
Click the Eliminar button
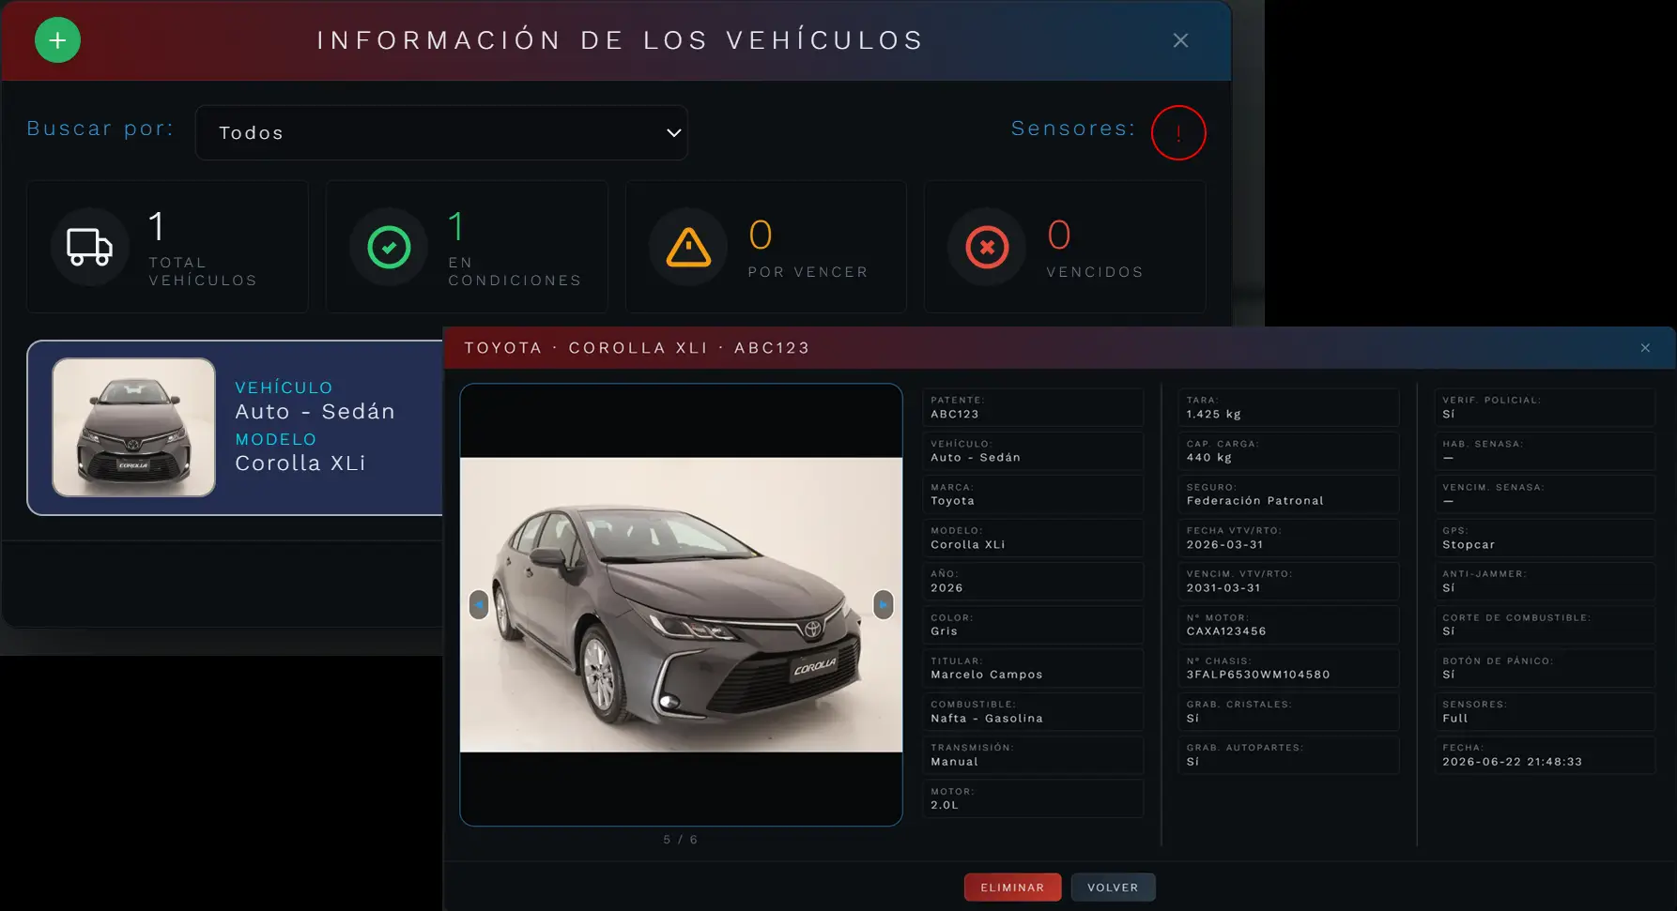point(1012,888)
